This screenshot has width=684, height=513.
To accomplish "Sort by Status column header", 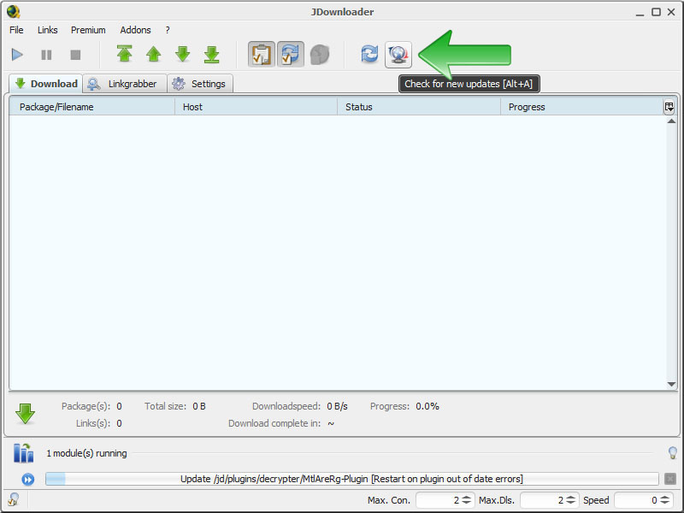I will point(419,107).
